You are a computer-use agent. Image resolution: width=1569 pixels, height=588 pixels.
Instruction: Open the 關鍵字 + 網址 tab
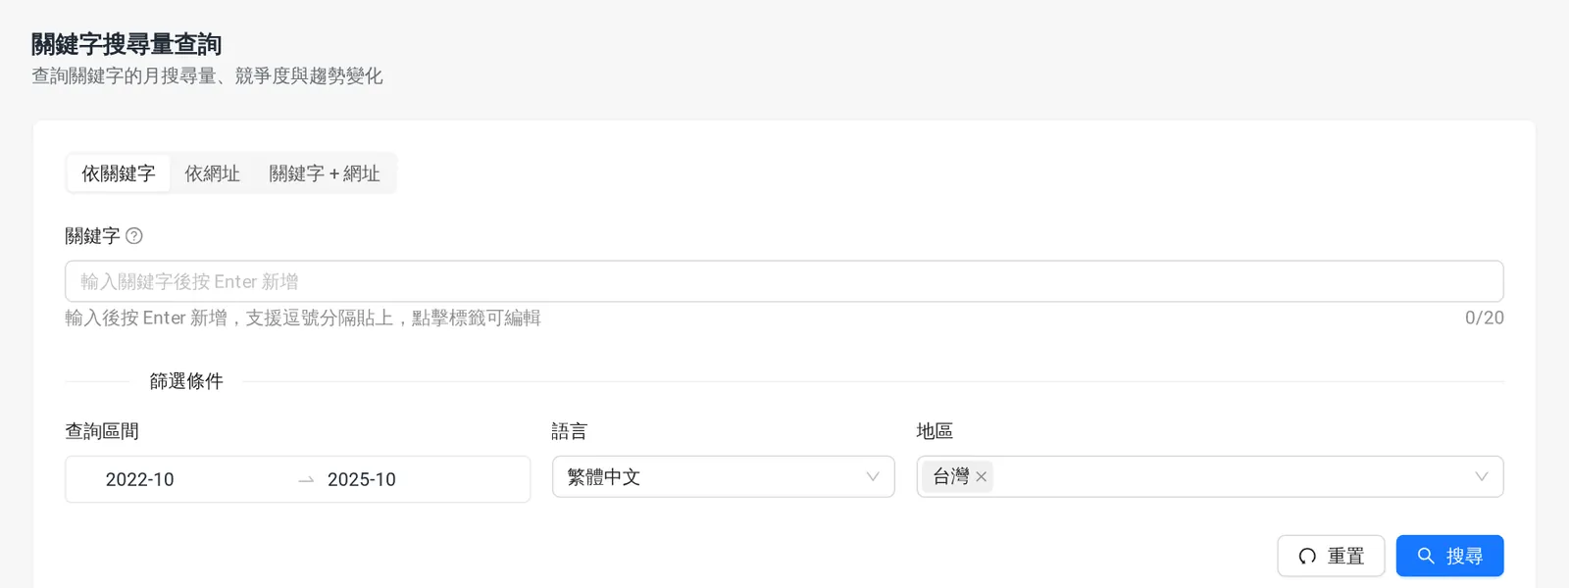(x=325, y=173)
